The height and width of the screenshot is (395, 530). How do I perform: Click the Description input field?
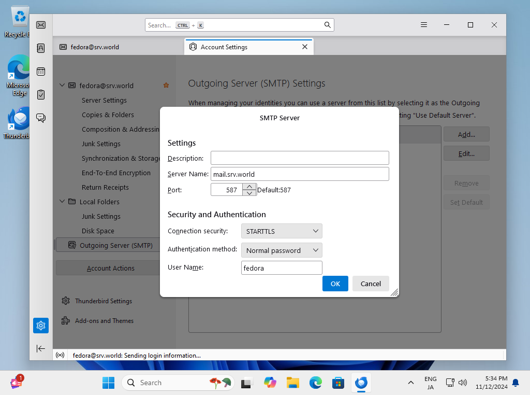[x=300, y=158]
